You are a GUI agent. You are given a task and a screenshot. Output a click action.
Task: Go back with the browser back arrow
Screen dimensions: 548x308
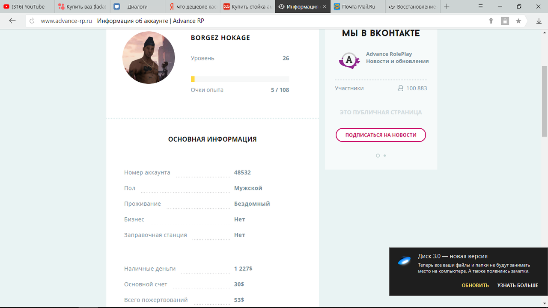click(x=12, y=21)
